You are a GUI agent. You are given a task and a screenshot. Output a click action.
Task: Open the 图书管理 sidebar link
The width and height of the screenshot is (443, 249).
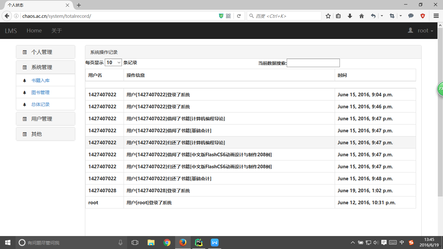pyautogui.click(x=41, y=92)
